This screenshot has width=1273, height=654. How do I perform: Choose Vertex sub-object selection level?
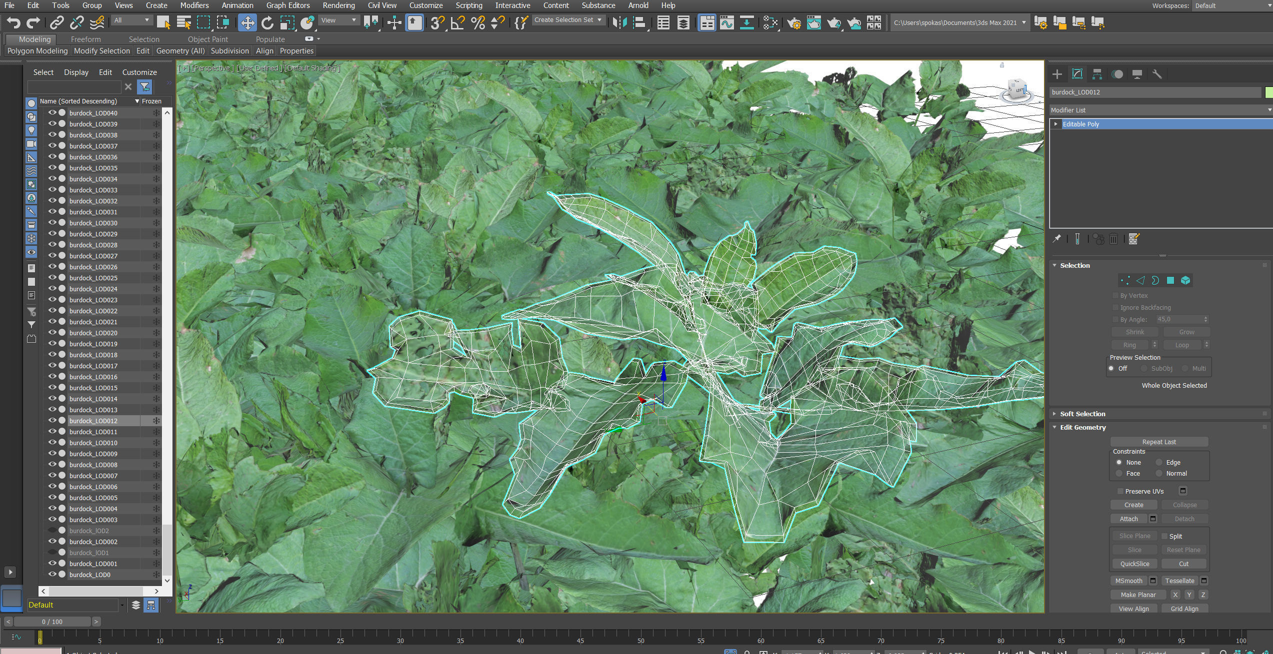pos(1125,280)
